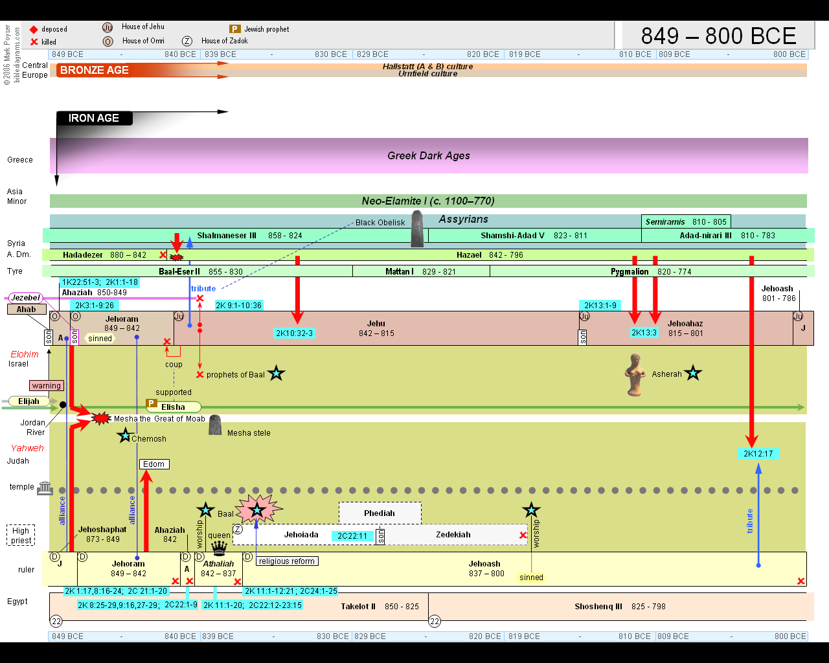The height and width of the screenshot is (663, 829).
Task: Click the Jewish prophet P legend icon
Action: click(235, 29)
